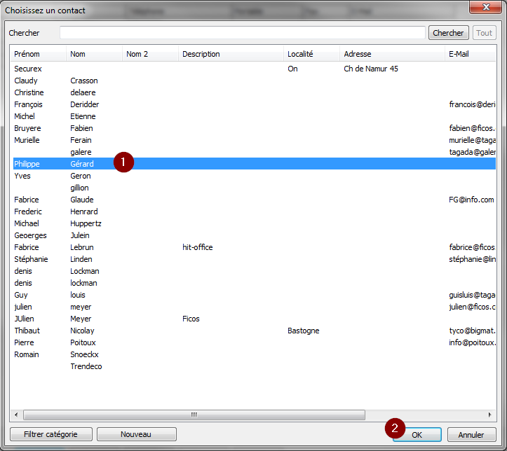Sort by the Nom column header
The width and height of the screenshot is (507, 451).
94,54
